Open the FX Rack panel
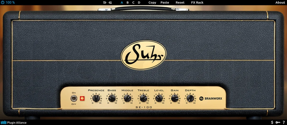 pyautogui.click(x=197, y=3)
